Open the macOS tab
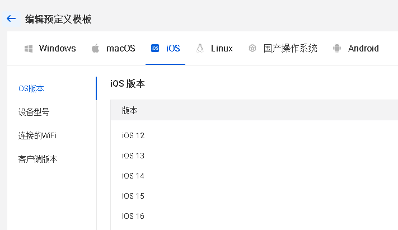This screenshot has height=230, width=398. tap(120, 48)
